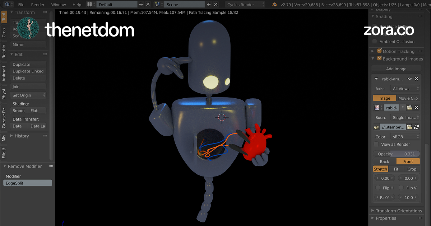The height and width of the screenshot is (226, 431).
Task: Adjust the Opacity slider
Action: (396, 154)
